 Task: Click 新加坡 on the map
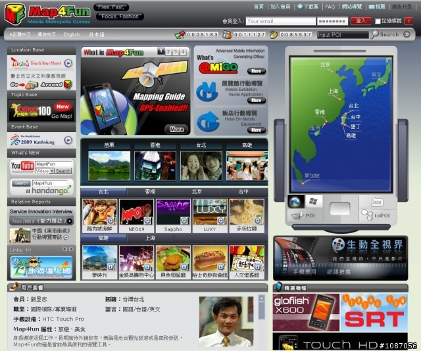coord(312,175)
